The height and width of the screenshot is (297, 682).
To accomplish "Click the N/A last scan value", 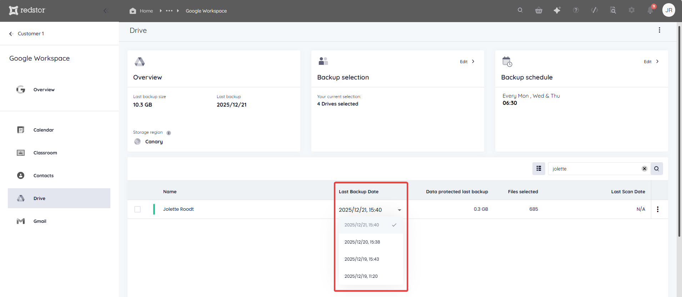I will pos(641,209).
